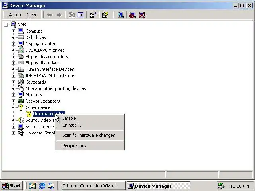Click the Back arrow toolbar button
The height and width of the screenshot is (191, 255).
50,15
